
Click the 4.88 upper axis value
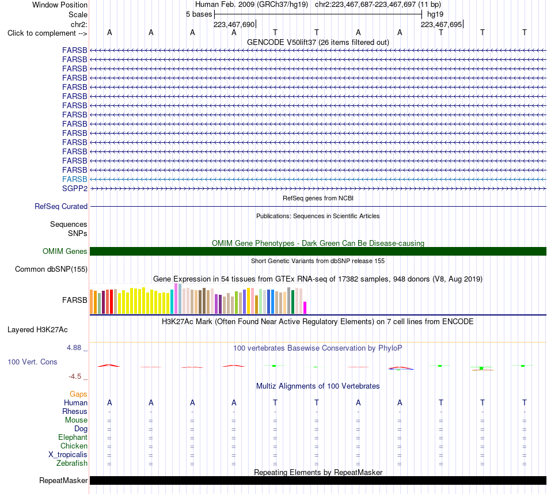click(74, 348)
